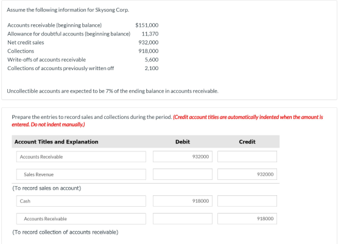Click the red indentation instruction text
The width and height of the screenshot is (341, 244).
[167, 121]
